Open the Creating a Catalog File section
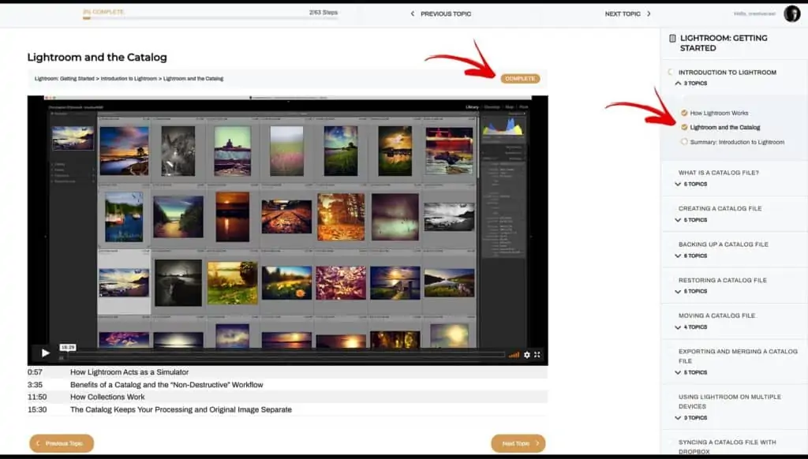Image resolution: width=808 pixels, height=459 pixels. 720,209
